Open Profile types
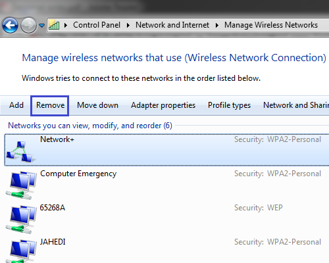The height and width of the screenshot is (263, 329). (x=229, y=105)
